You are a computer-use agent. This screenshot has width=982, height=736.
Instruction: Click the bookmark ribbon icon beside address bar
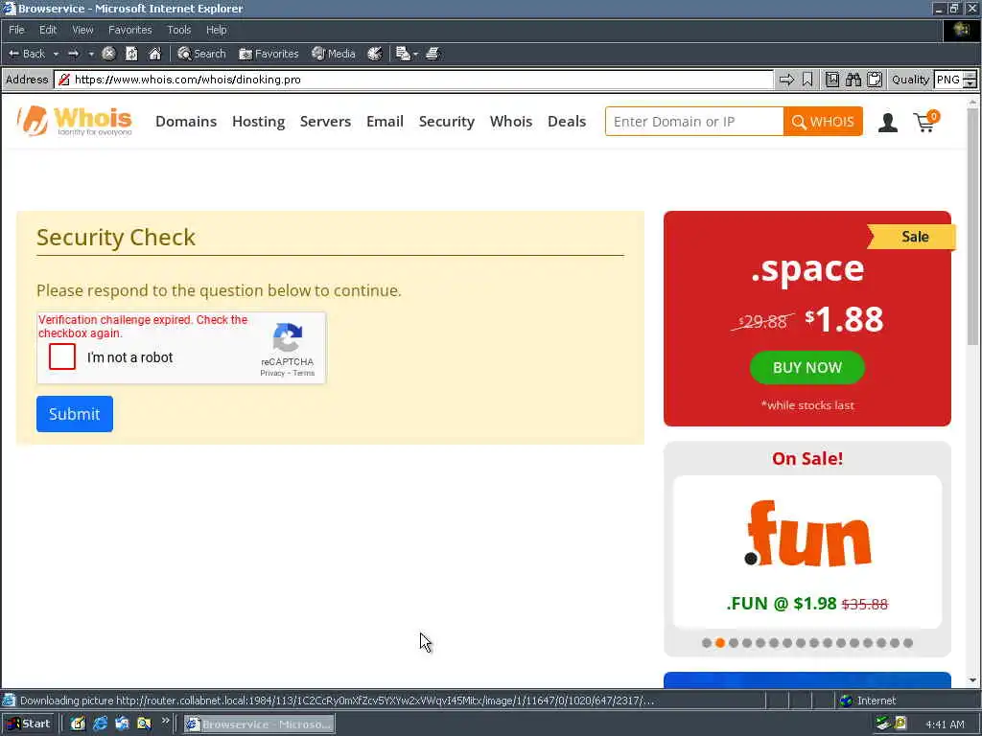(807, 80)
